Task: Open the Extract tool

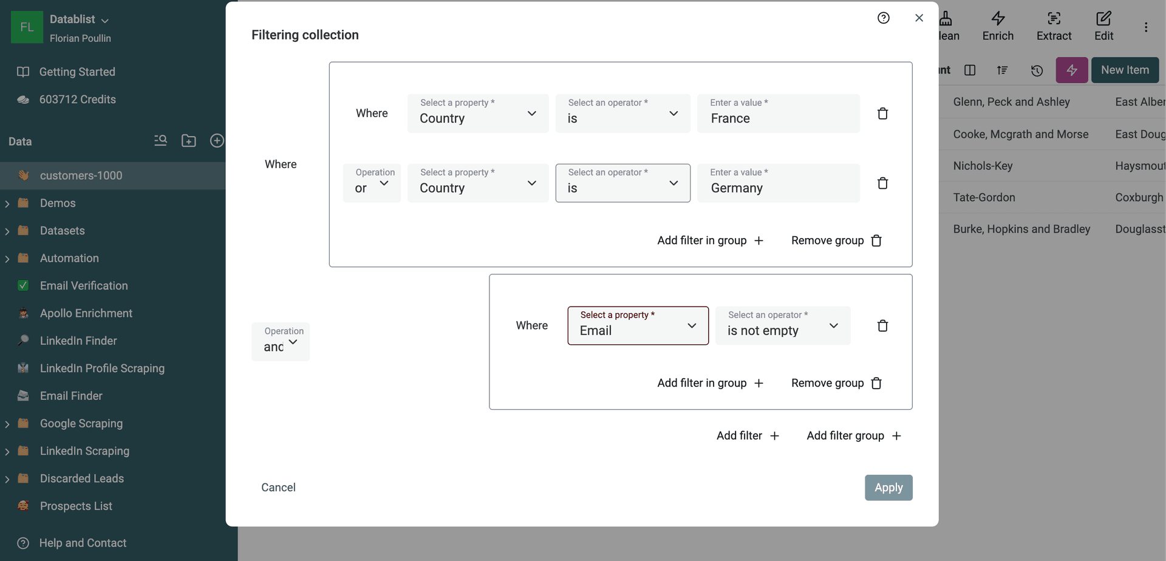Action: click(1054, 25)
